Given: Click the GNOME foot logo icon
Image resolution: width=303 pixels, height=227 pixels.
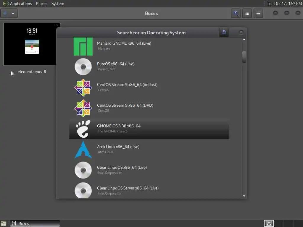Looking at the screenshot, I should click(x=83, y=129).
